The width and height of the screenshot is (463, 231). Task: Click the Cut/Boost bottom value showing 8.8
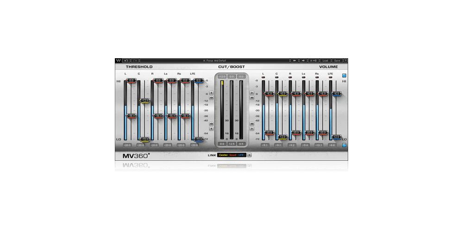coord(222,144)
